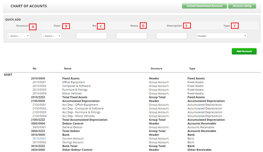Click the red B marker next to Class
This screenshot has height=152, width=263.
click(66, 26)
